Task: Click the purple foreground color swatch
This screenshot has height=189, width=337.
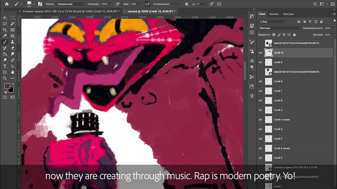Action: [6, 86]
